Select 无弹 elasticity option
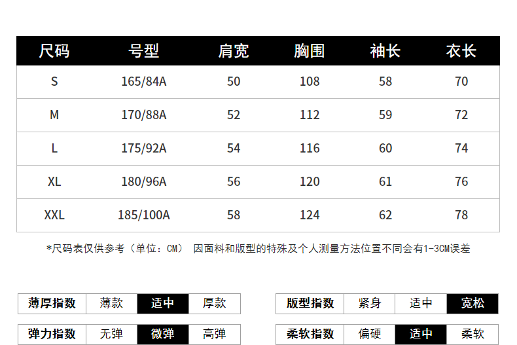The width and height of the screenshot is (517, 345). click(x=111, y=334)
